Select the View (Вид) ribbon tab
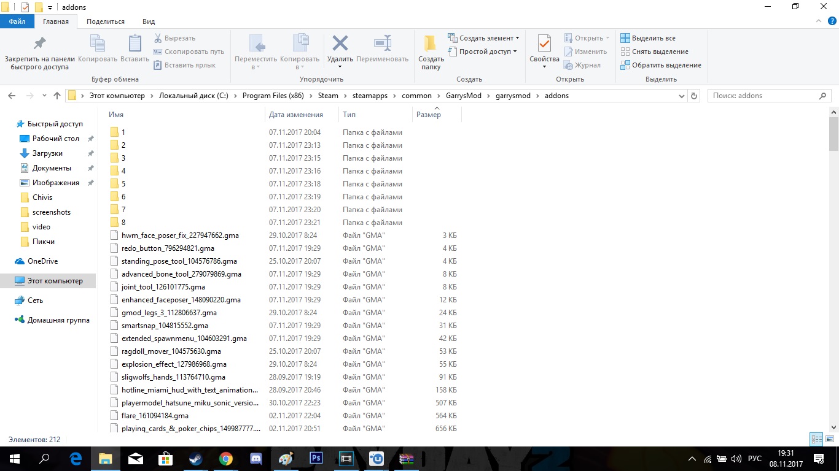Image resolution: width=839 pixels, height=471 pixels. (x=149, y=21)
